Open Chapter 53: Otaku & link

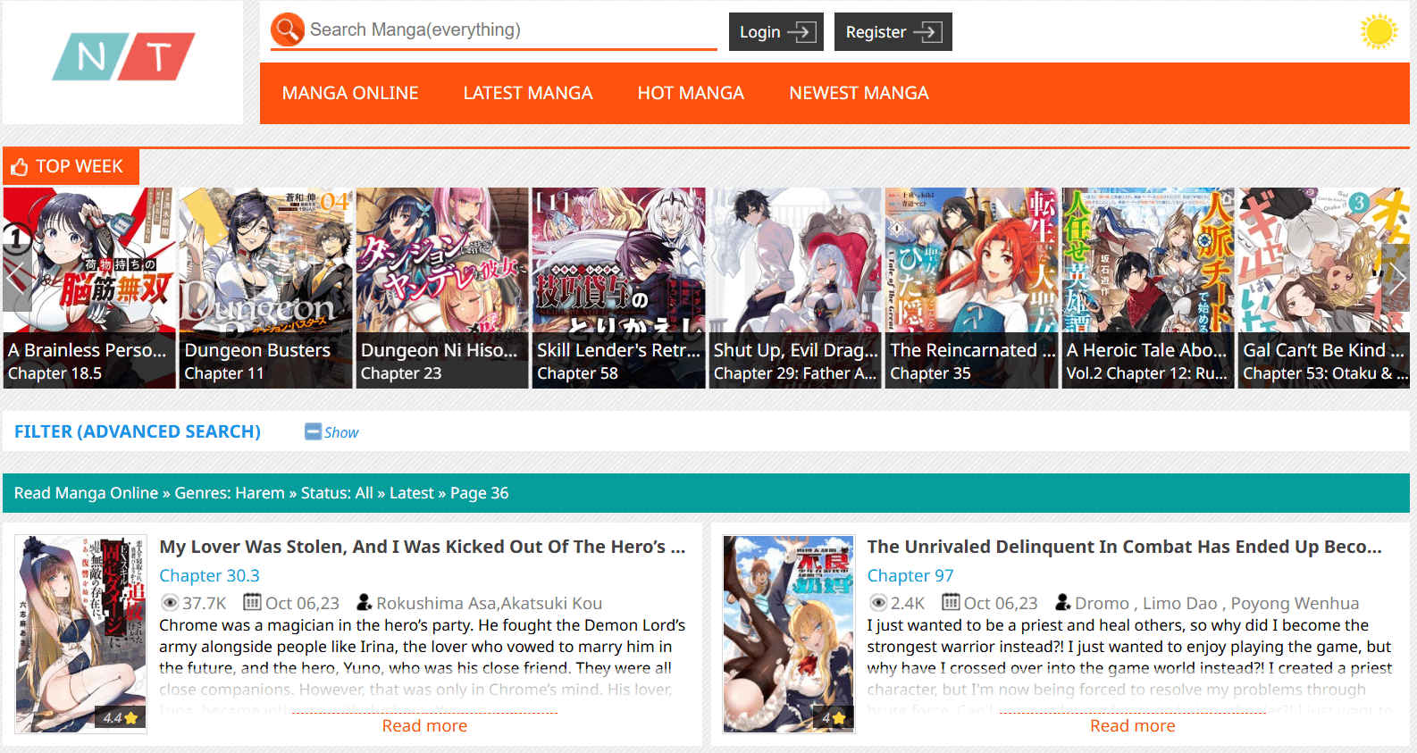[x=1325, y=373]
